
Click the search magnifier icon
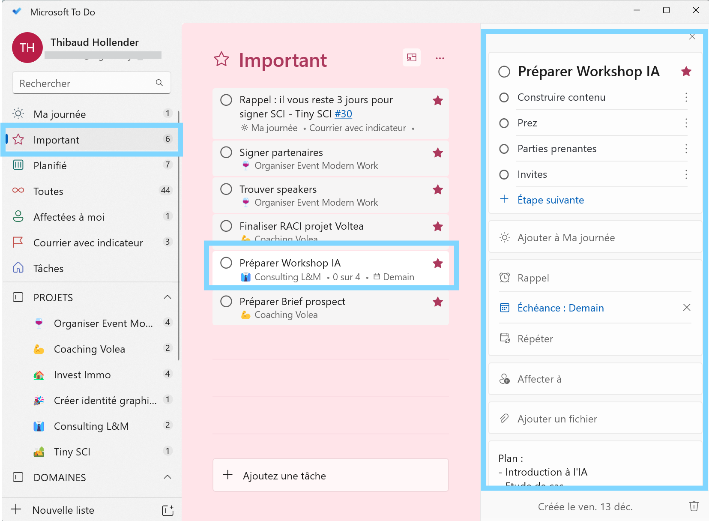[x=159, y=83]
